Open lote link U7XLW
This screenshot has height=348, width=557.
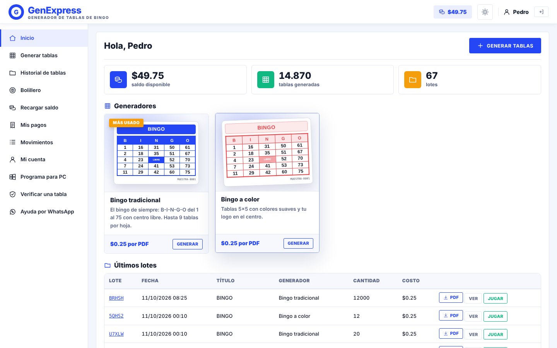116,334
